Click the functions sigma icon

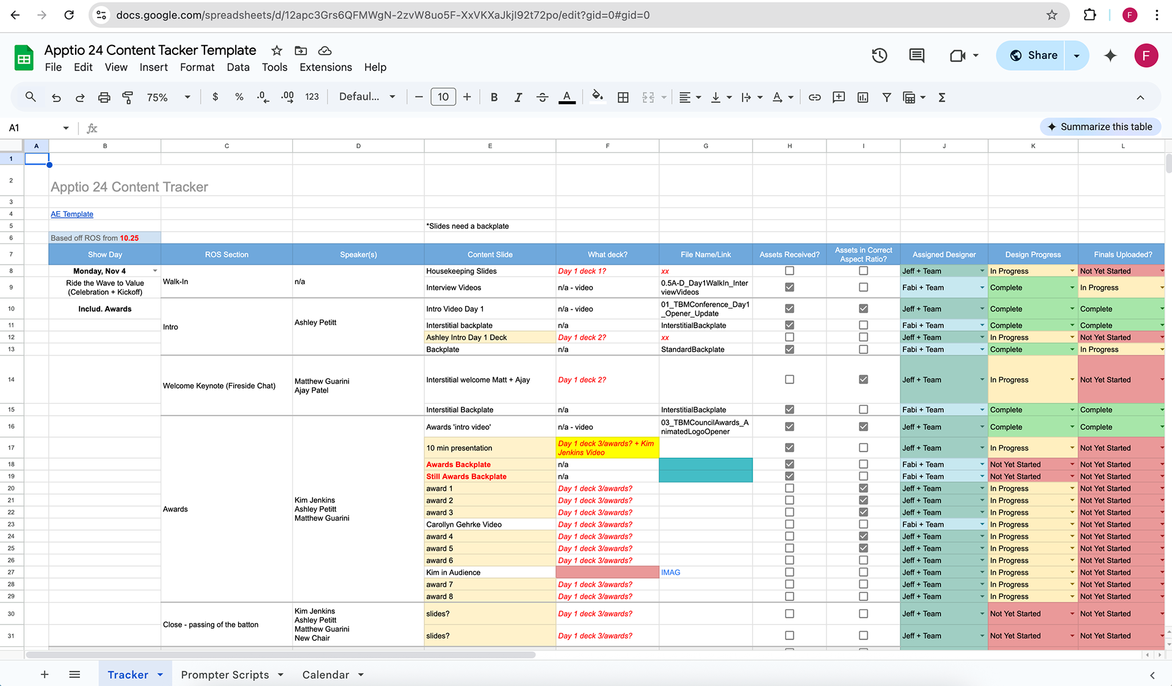click(x=942, y=97)
